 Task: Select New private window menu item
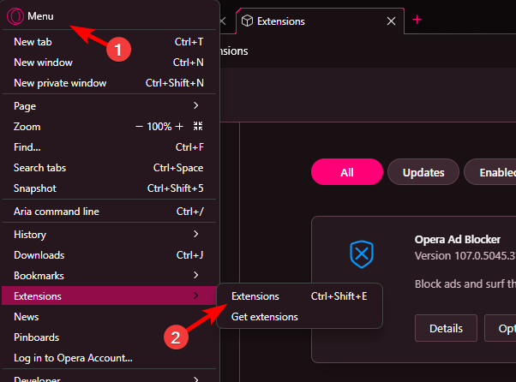coord(109,83)
